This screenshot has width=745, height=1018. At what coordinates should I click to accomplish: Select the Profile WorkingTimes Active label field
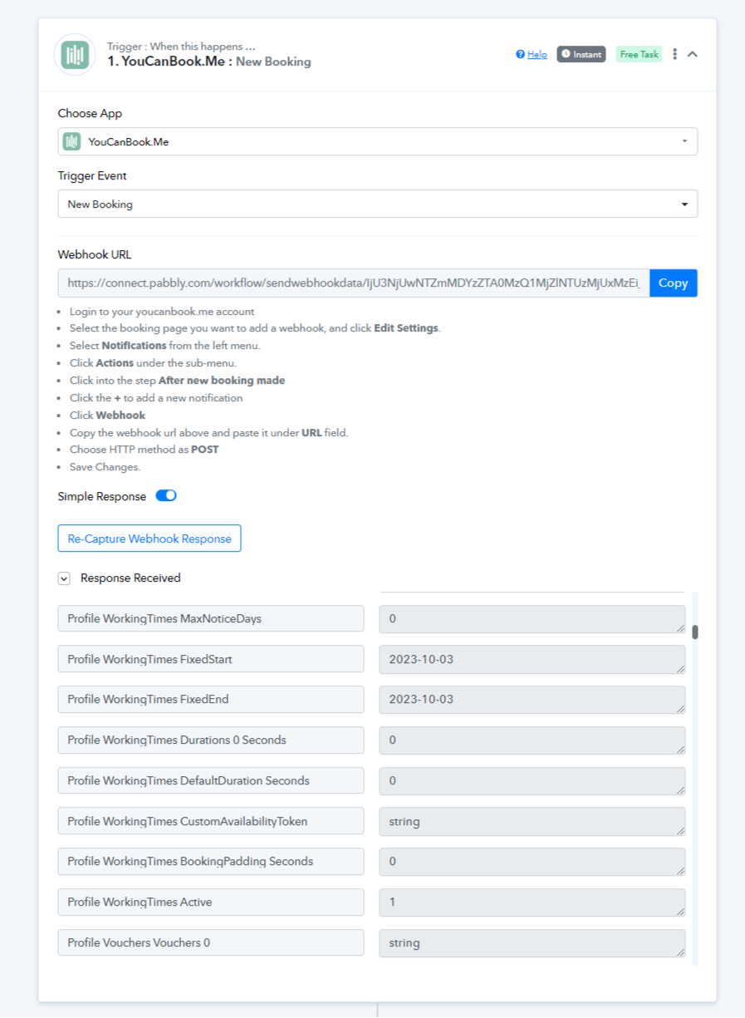coord(211,902)
